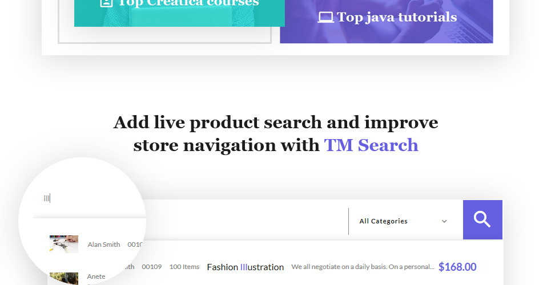Click the TM Search purple heading text
This screenshot has width=551, height=285.
tap(371, 145)
